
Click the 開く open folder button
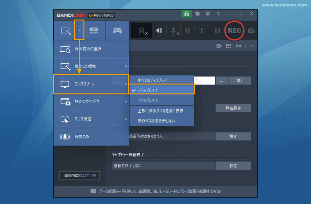point(240,81)
